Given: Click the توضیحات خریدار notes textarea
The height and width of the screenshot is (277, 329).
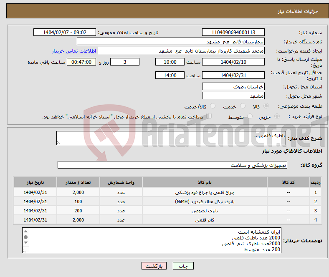Looking at the screenshot, I should [x=152, y=240].
